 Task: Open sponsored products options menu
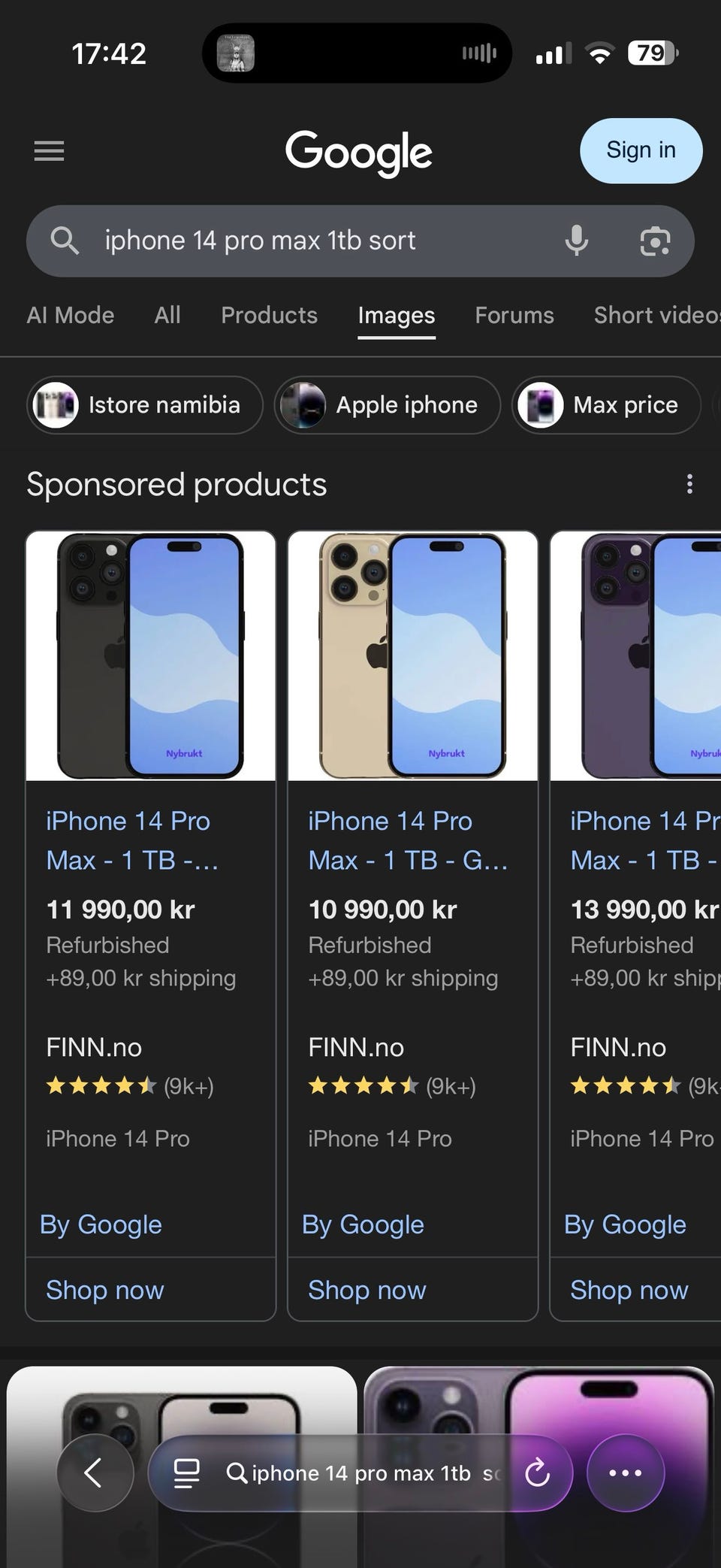pos(689,484)
